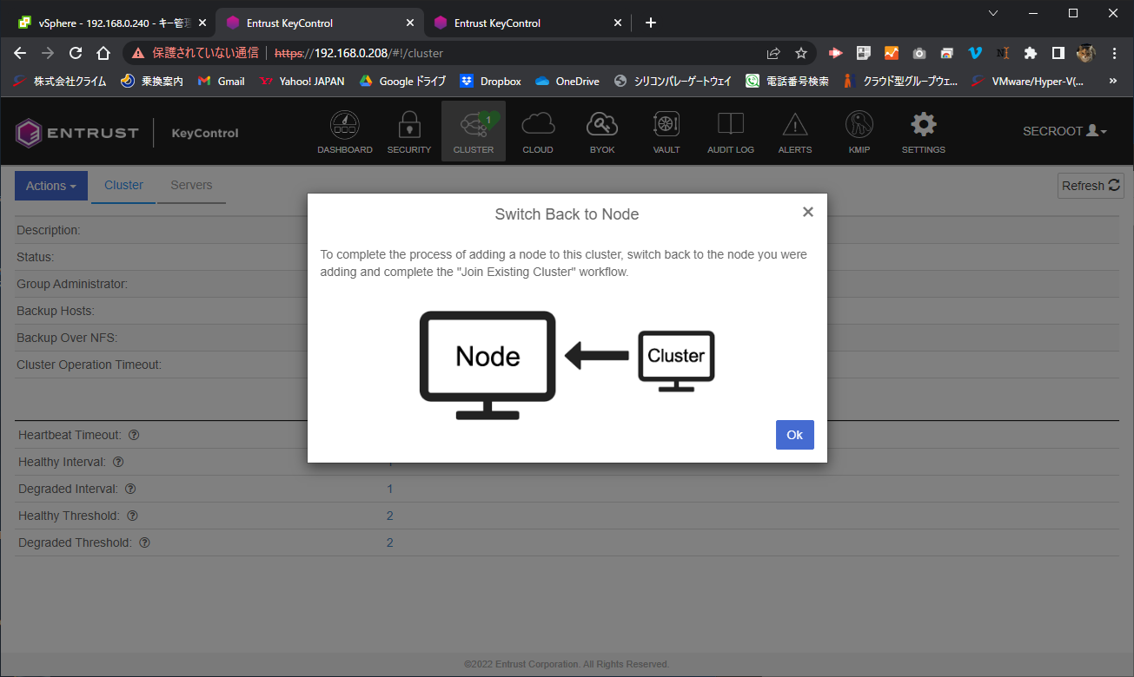Image resolution: width=1134 pixels, height=677 pixels.
Task: Open the シリコンバレーゲートウェイ bookmark
Action: point(673,81)
